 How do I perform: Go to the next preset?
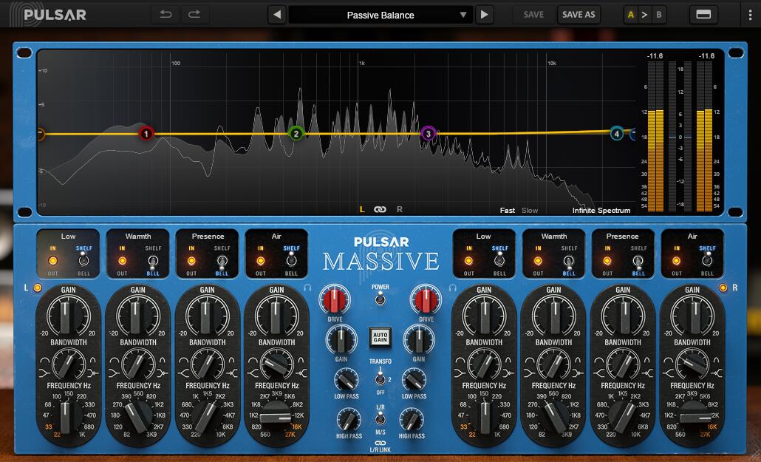click(x=484, y=15)
